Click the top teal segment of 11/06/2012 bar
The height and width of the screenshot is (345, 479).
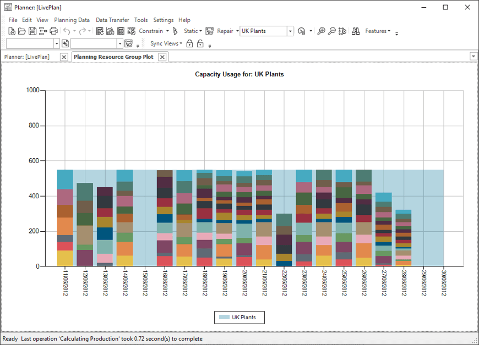tap(65, 179)
